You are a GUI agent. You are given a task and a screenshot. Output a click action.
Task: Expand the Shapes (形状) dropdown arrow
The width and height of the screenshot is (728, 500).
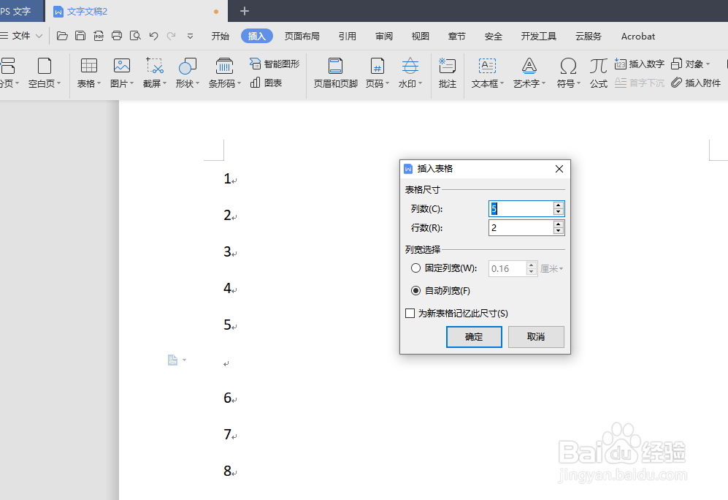pyautogui.click(x=197, y=83)
